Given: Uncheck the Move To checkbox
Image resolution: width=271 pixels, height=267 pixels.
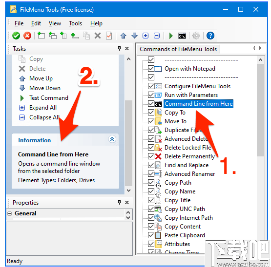Looking at the screenshot, I should coord(151,121).
